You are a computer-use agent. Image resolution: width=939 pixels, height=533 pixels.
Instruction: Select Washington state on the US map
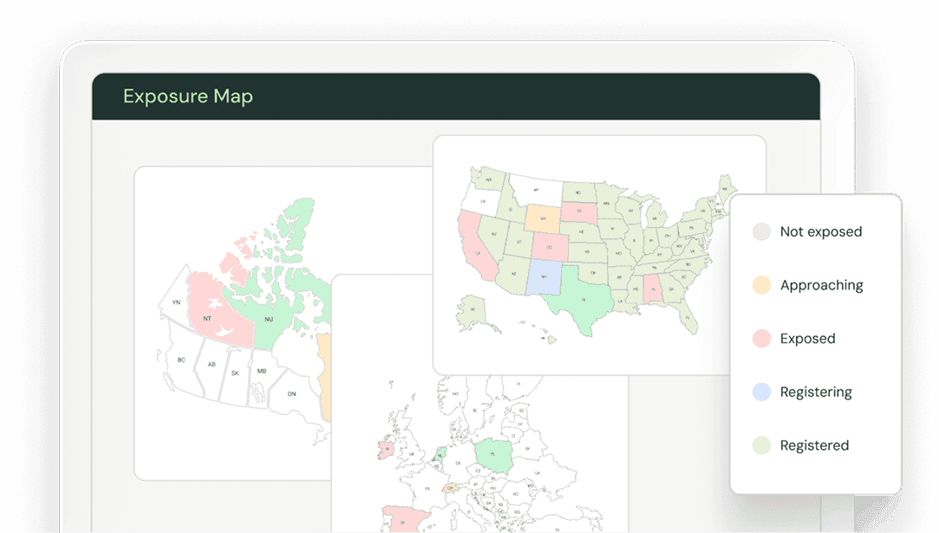[x=489, y=178]
